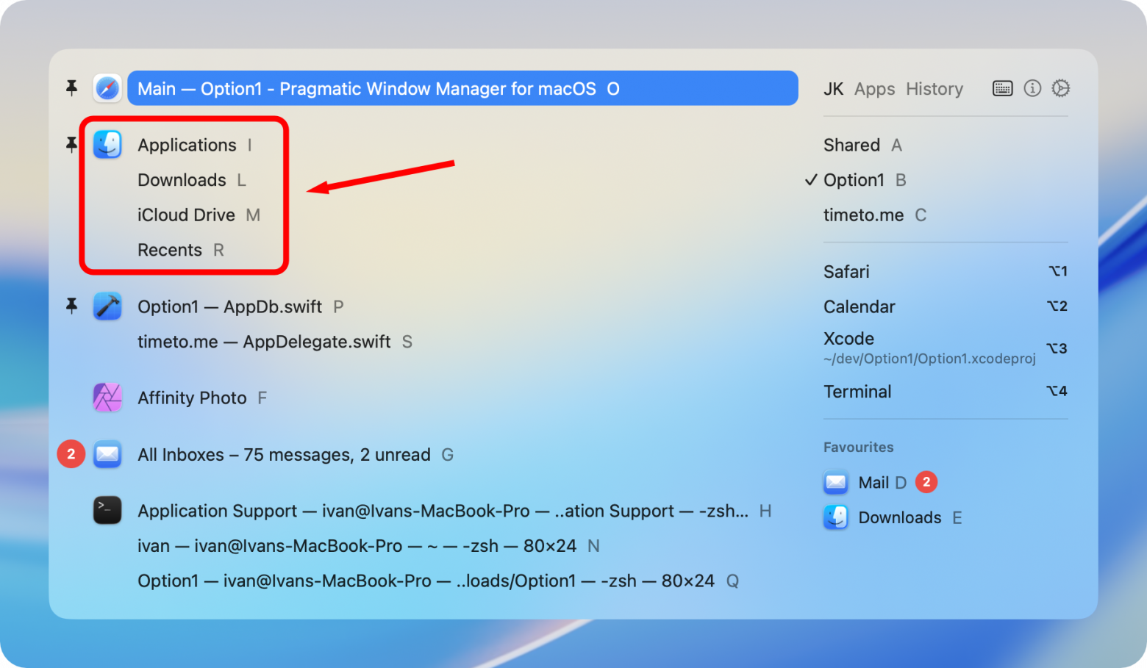The height and width of the screenshot is (668, 1147).
Task: Choose the timeto.me workspace
Action: pos(863,215)
